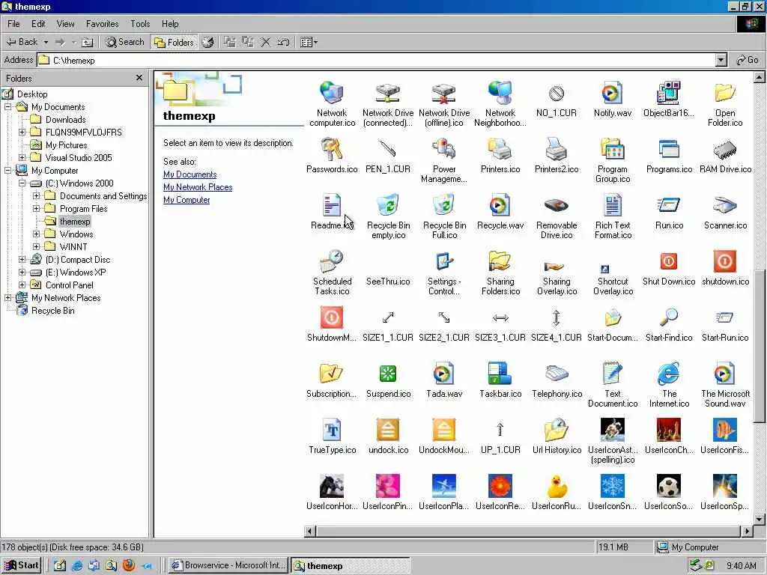Image resolution: width=767 pixels, height=575 pixels.
Task: Expand the Visual Studio 2005 folder node
Action: [22, 157]
